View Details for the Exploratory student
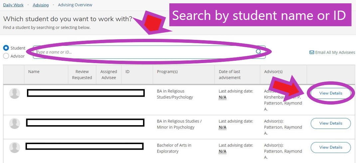 pos(330,147)
